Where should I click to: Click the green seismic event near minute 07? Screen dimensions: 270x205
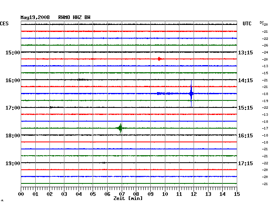click(120, 128)
